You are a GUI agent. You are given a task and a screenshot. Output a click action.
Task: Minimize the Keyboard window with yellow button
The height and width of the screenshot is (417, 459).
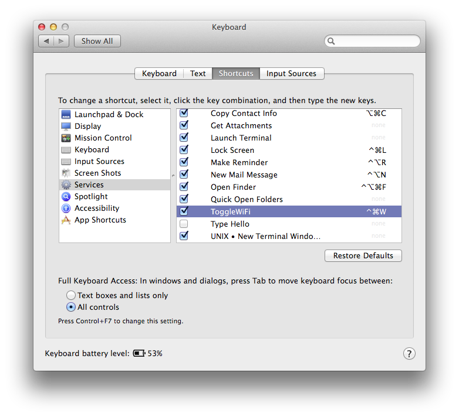(53, 27)
